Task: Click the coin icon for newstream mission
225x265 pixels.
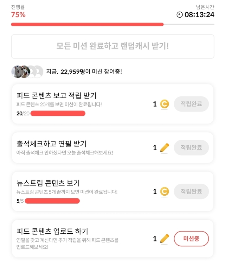Action: point(165,192)
